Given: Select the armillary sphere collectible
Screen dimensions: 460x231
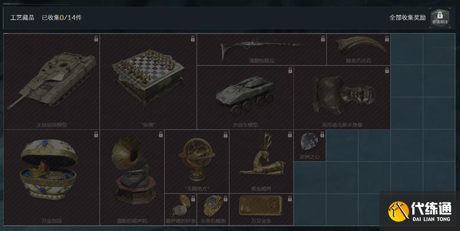Looking at the screenshot, I should pyautogui.click(x=197, y=162).
